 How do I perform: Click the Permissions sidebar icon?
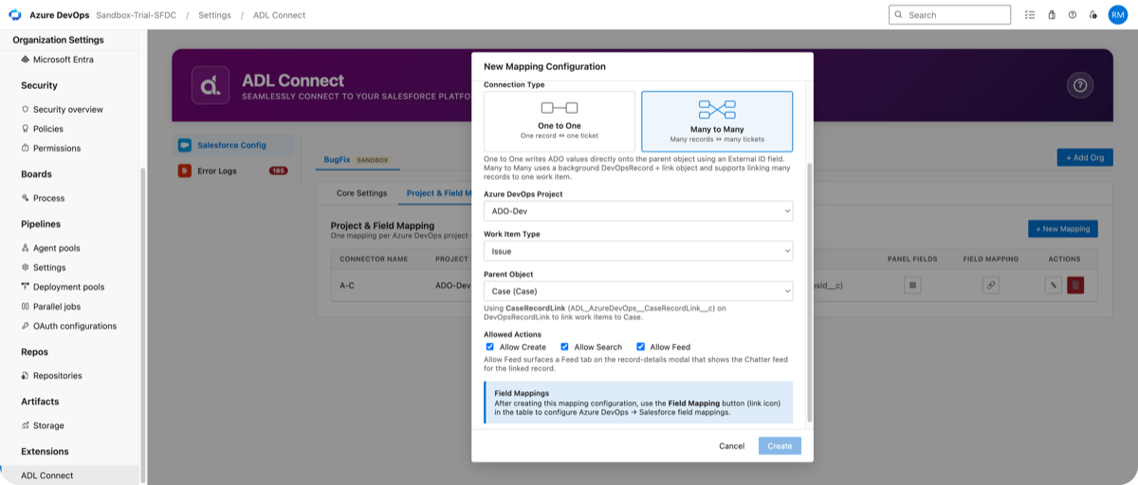tap(26, 149)
